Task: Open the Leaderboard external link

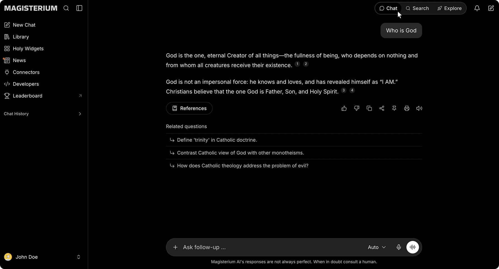Action: point(43,96)
